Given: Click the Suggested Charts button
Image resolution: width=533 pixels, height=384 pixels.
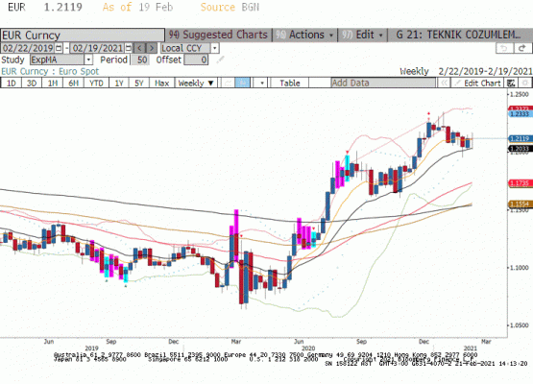Looking at the screenshot, I should pos(219,35).
